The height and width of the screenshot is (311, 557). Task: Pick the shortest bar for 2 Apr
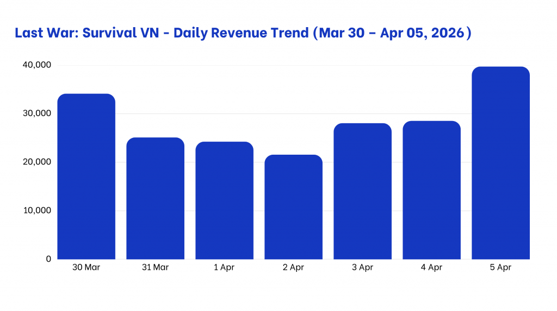point(293,207)
